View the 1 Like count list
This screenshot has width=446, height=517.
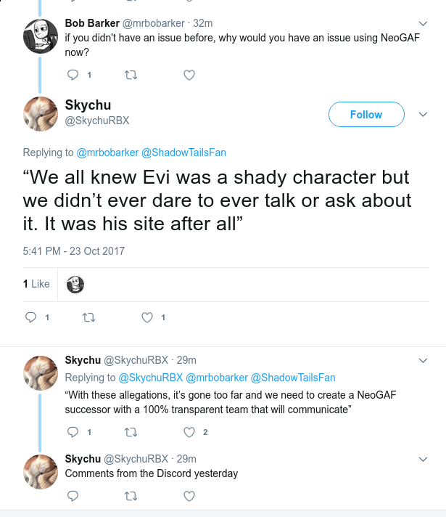[x=36, y=284]
